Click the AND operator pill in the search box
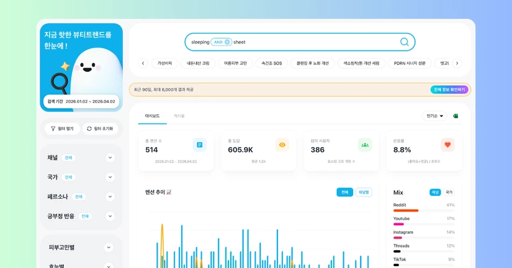512x268 pixels. point(221,42)
